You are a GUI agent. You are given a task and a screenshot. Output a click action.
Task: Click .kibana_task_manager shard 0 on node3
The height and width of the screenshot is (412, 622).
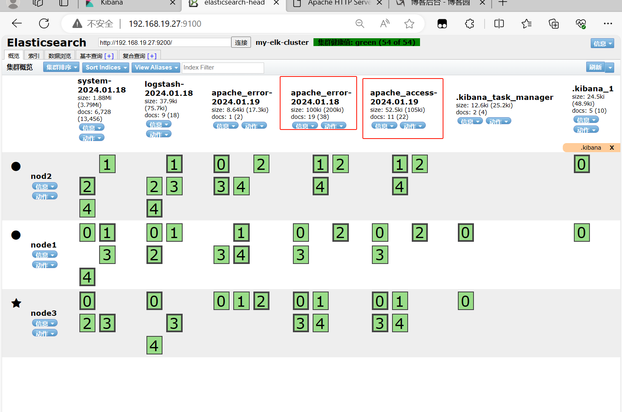click(466, 301)
